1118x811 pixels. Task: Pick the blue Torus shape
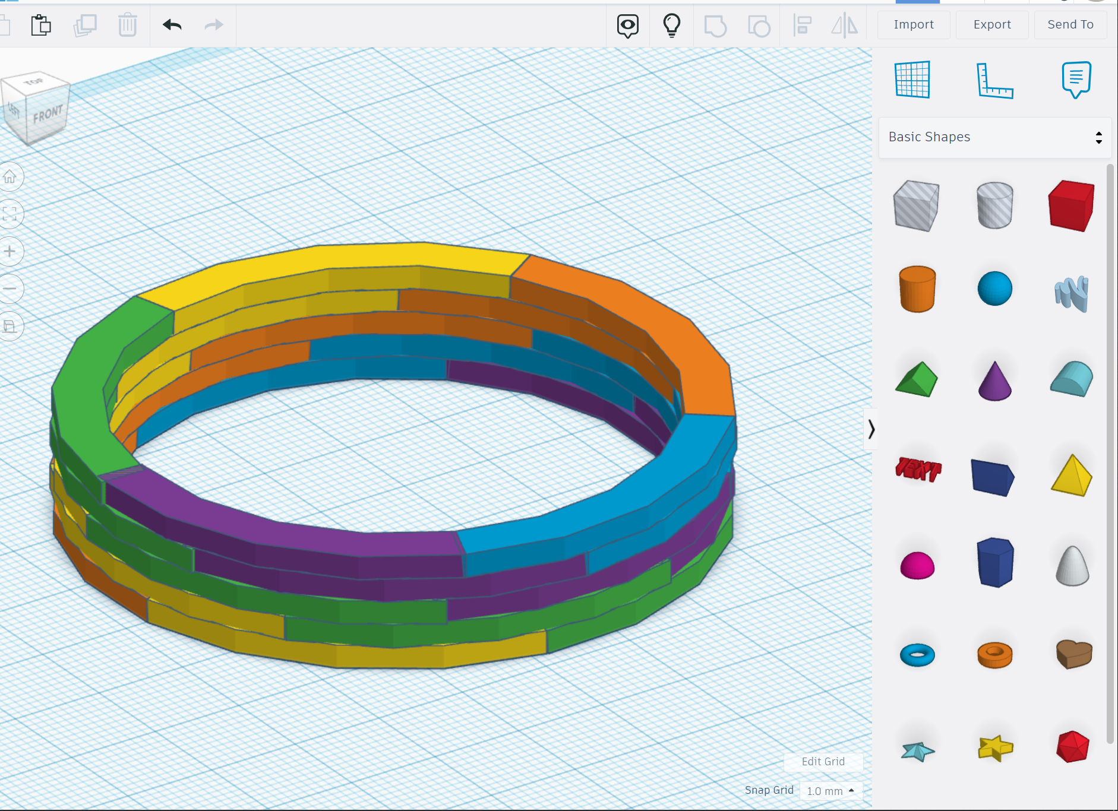point(917,655)
